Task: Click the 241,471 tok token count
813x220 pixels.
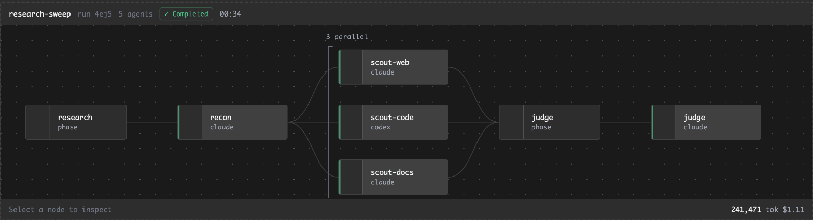Action: point(754,210)
